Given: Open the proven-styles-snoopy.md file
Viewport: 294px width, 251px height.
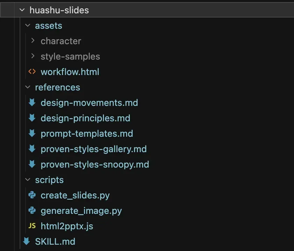Looking at the screenshot, I should pyautogui.click(x=95, y=164).
